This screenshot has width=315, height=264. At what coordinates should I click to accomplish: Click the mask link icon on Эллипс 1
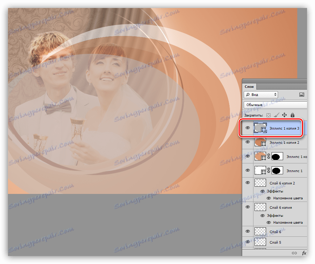(269, 170)
